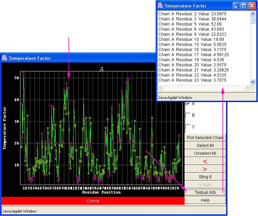Click the 'Residue Position' axis label
The image size is (258, 216).
(x=101, y=192)
